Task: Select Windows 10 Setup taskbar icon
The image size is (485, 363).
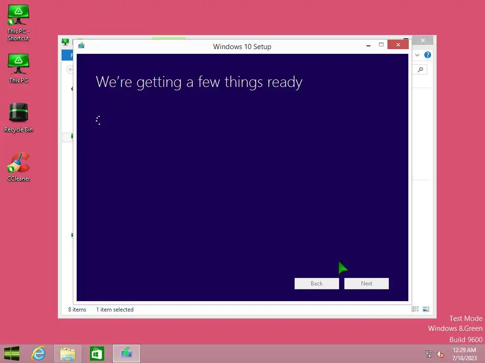Action: coord(126,354)
